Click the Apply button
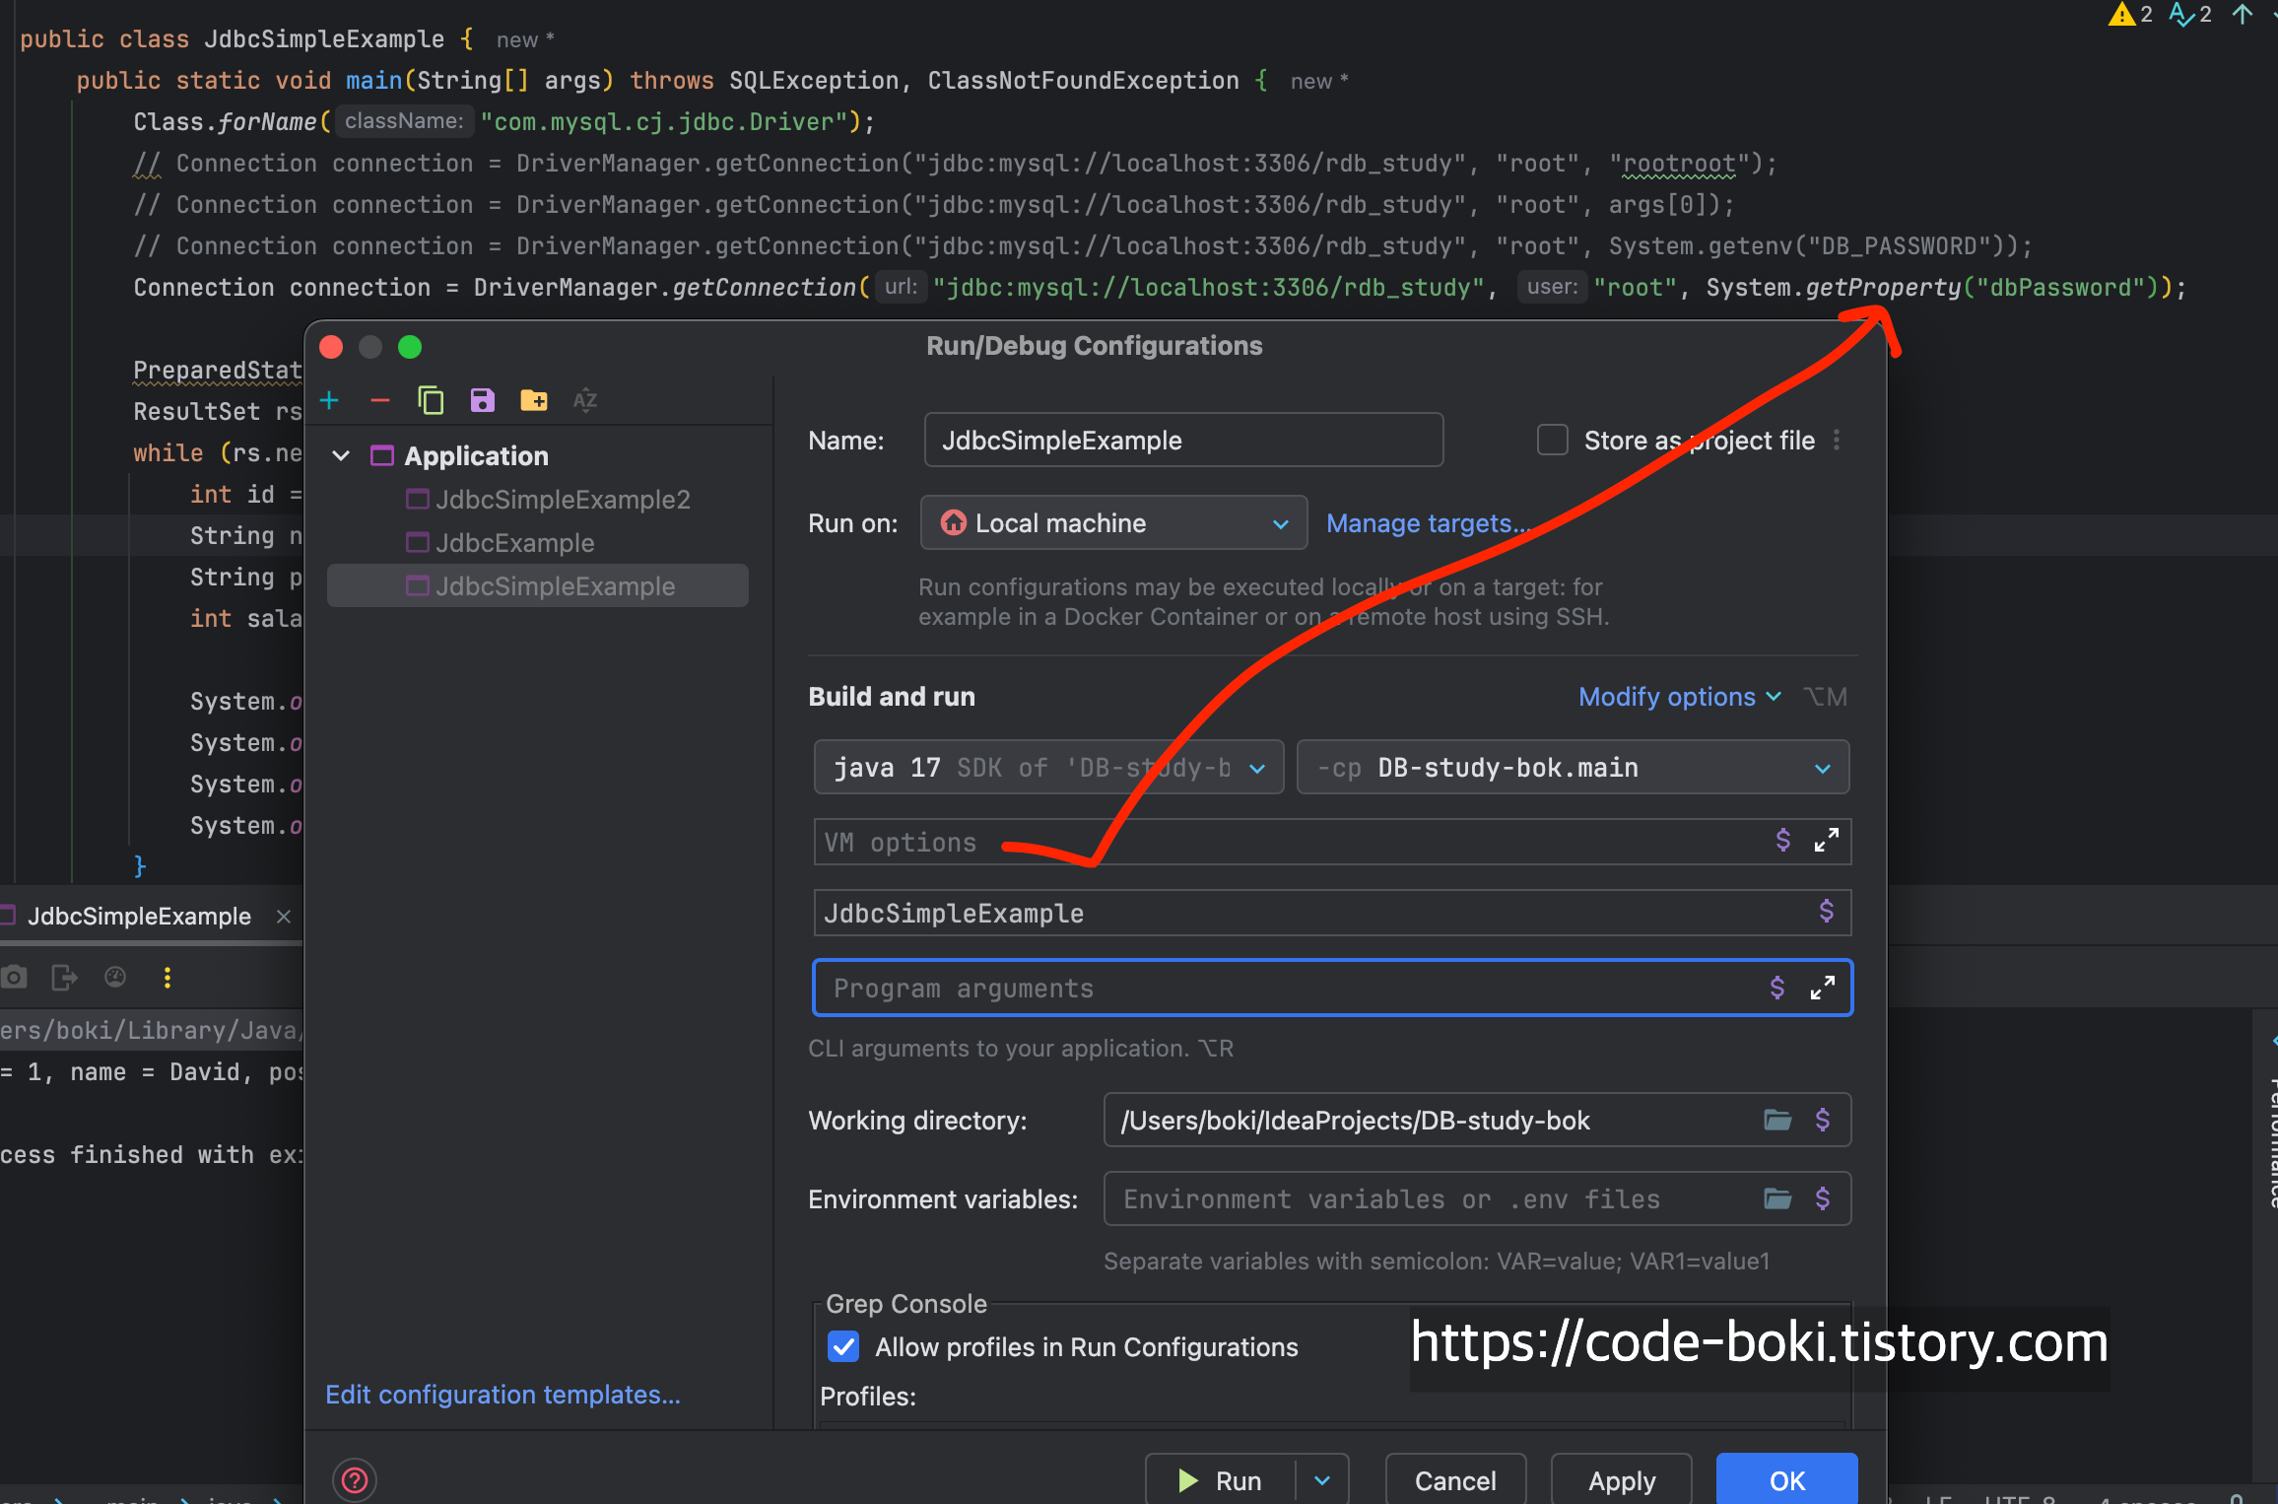This screenshot has height=1504, width=2278. (1621, 1480)
